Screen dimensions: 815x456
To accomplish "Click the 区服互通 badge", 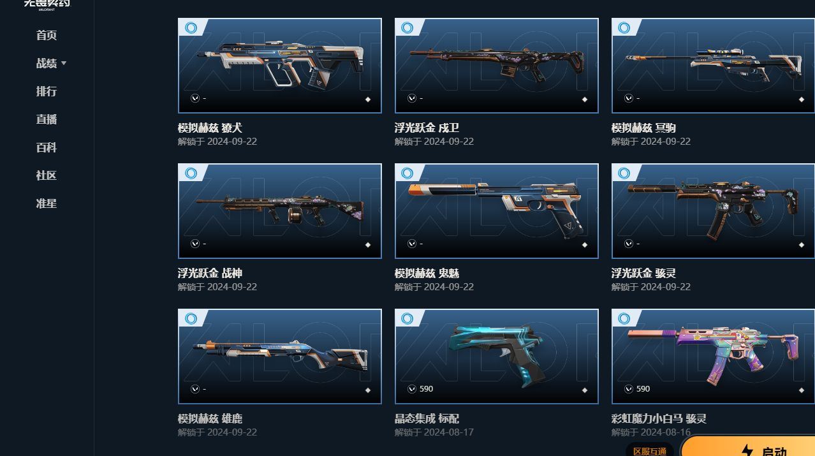I will coord(650,450).
